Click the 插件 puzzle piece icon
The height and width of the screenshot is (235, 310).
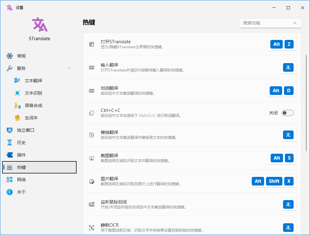(x=10, y=155)
